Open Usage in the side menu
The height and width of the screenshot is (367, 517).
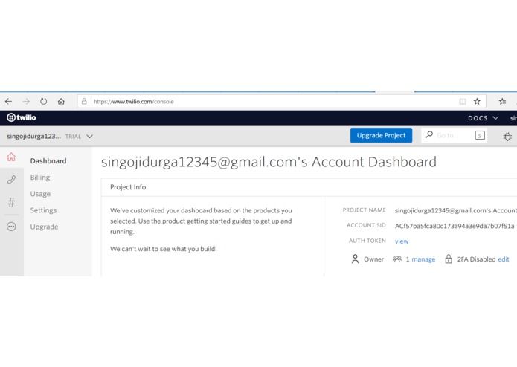40,194
